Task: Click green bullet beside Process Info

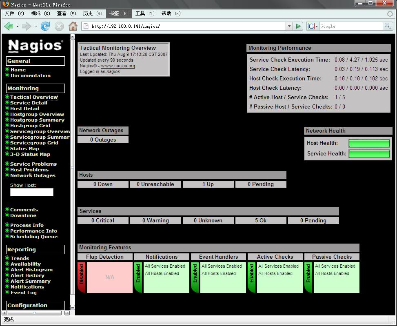Action: tap(7, 225)
